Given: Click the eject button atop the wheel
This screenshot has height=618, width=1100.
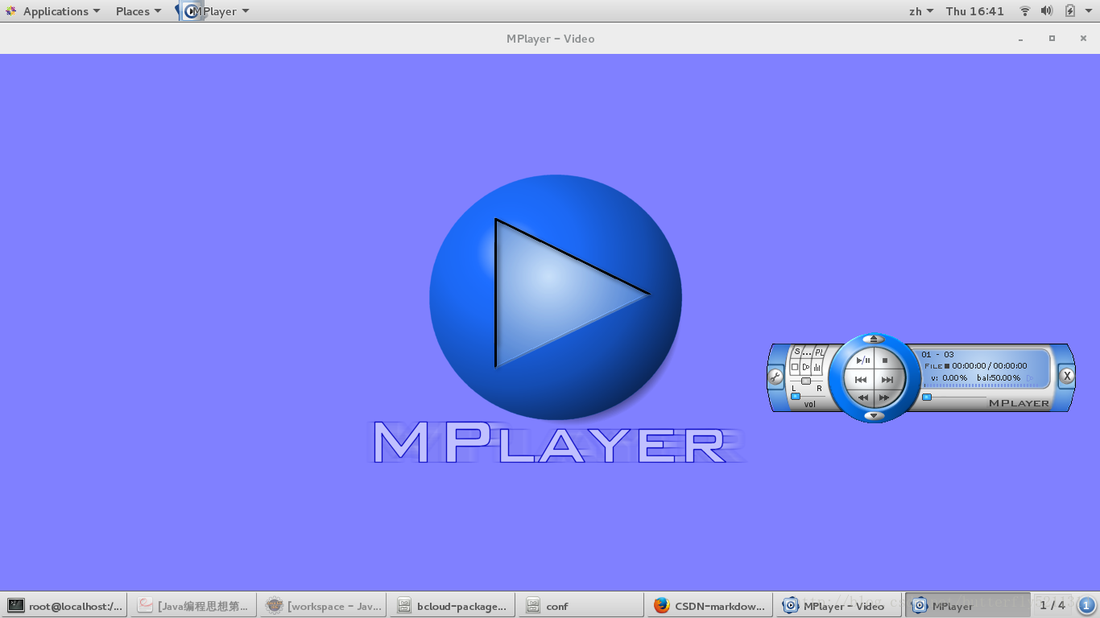Looking at the screenshot, I should [874, 339].
